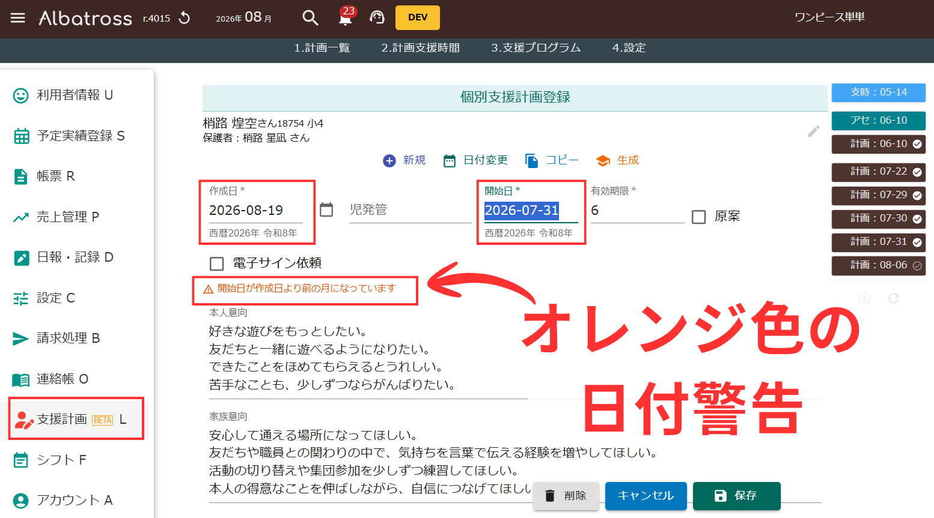
Task: Open the ワンピース単単 account menu
Action: coord(829,17)
